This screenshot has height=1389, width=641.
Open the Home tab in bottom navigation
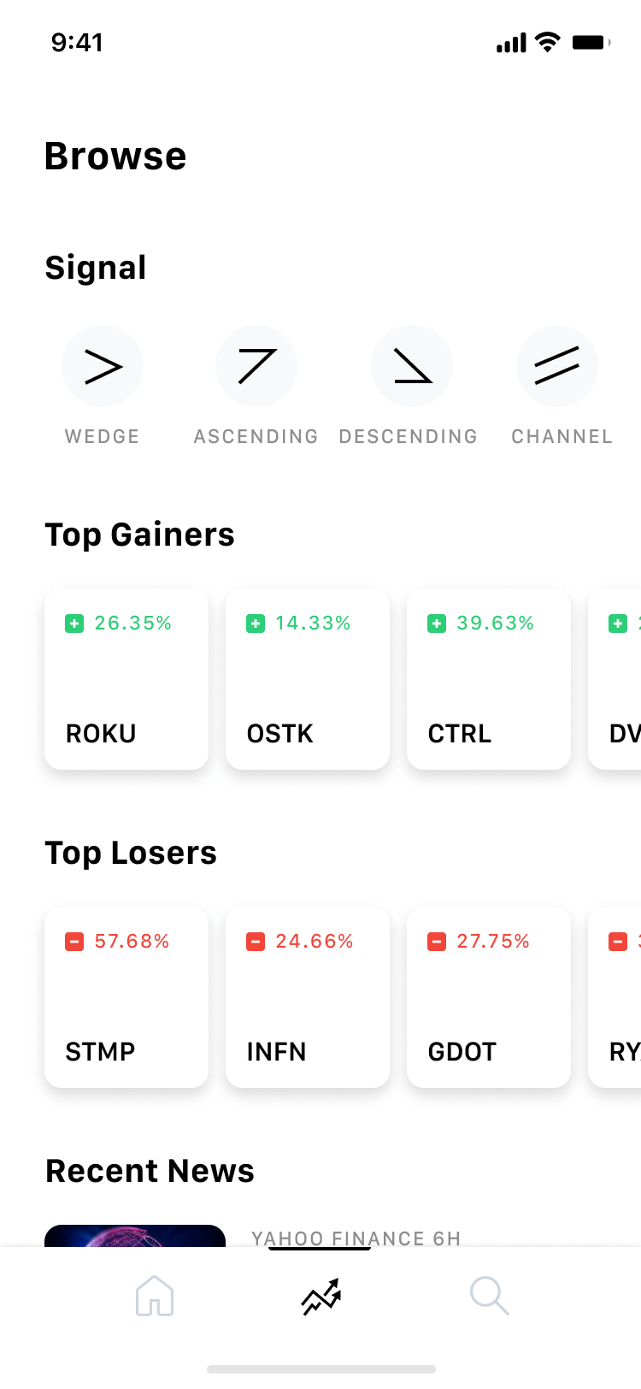pos(155,1296)
